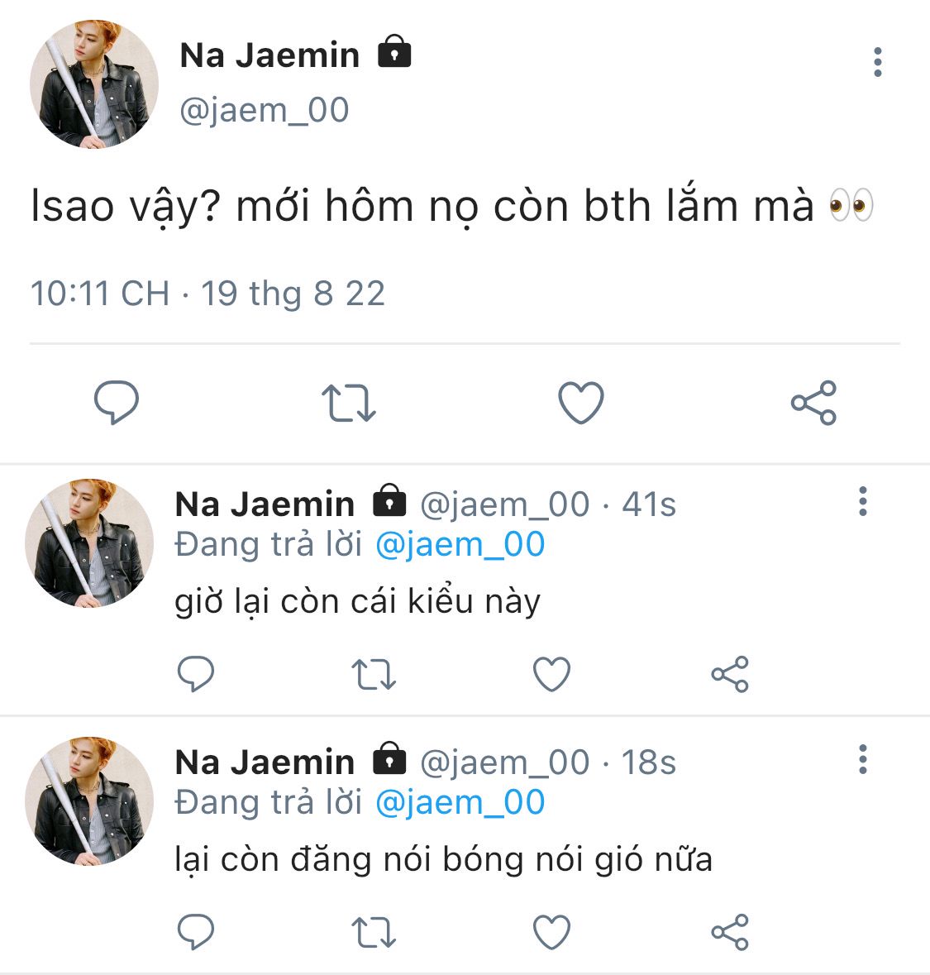
Task: Open profile picture of the main tweet
Action: point(93,84)
